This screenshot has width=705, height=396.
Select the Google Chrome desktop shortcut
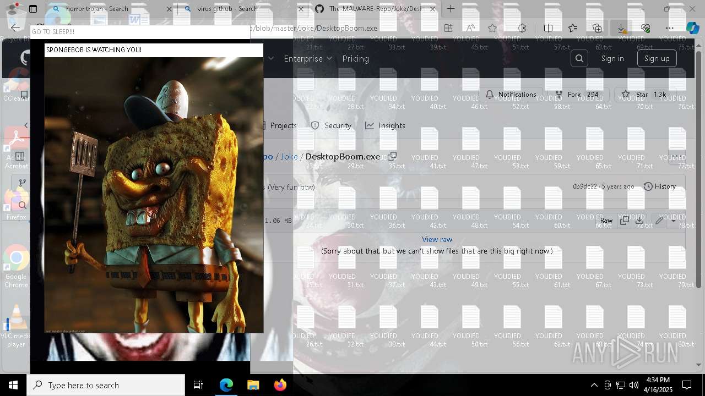(16, 267)
